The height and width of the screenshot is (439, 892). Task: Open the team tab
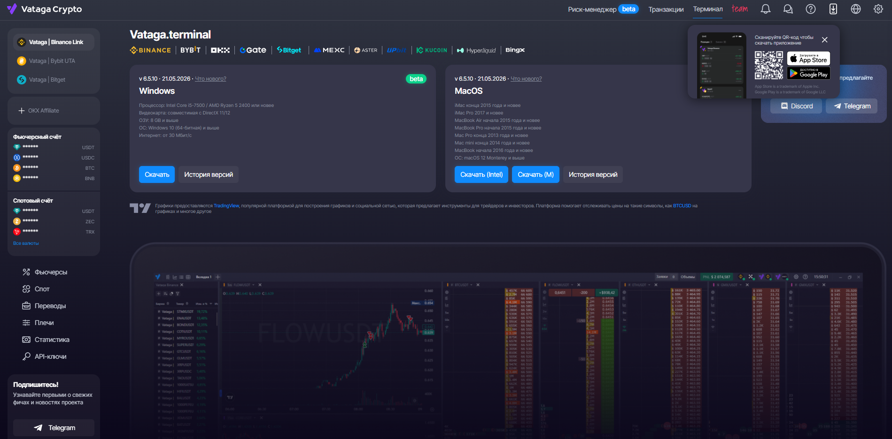(739, 9)
